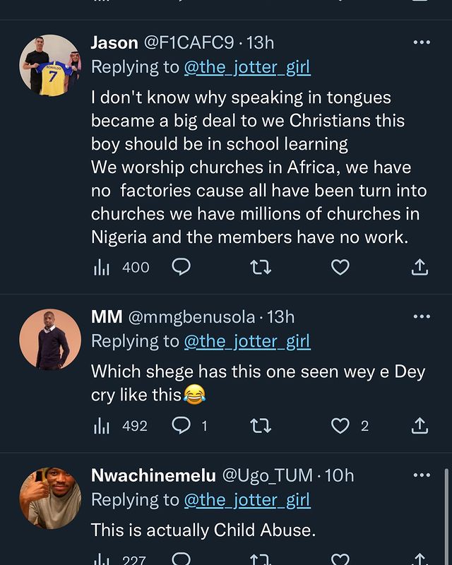Share Jason's tweet
This screenshot has width=452, height=565.
(x=420, y=267)
